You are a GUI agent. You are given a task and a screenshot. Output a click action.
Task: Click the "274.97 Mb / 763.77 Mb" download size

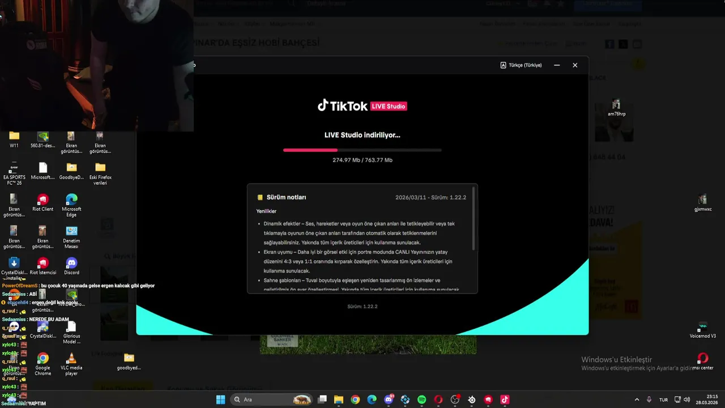click(362, 160)
